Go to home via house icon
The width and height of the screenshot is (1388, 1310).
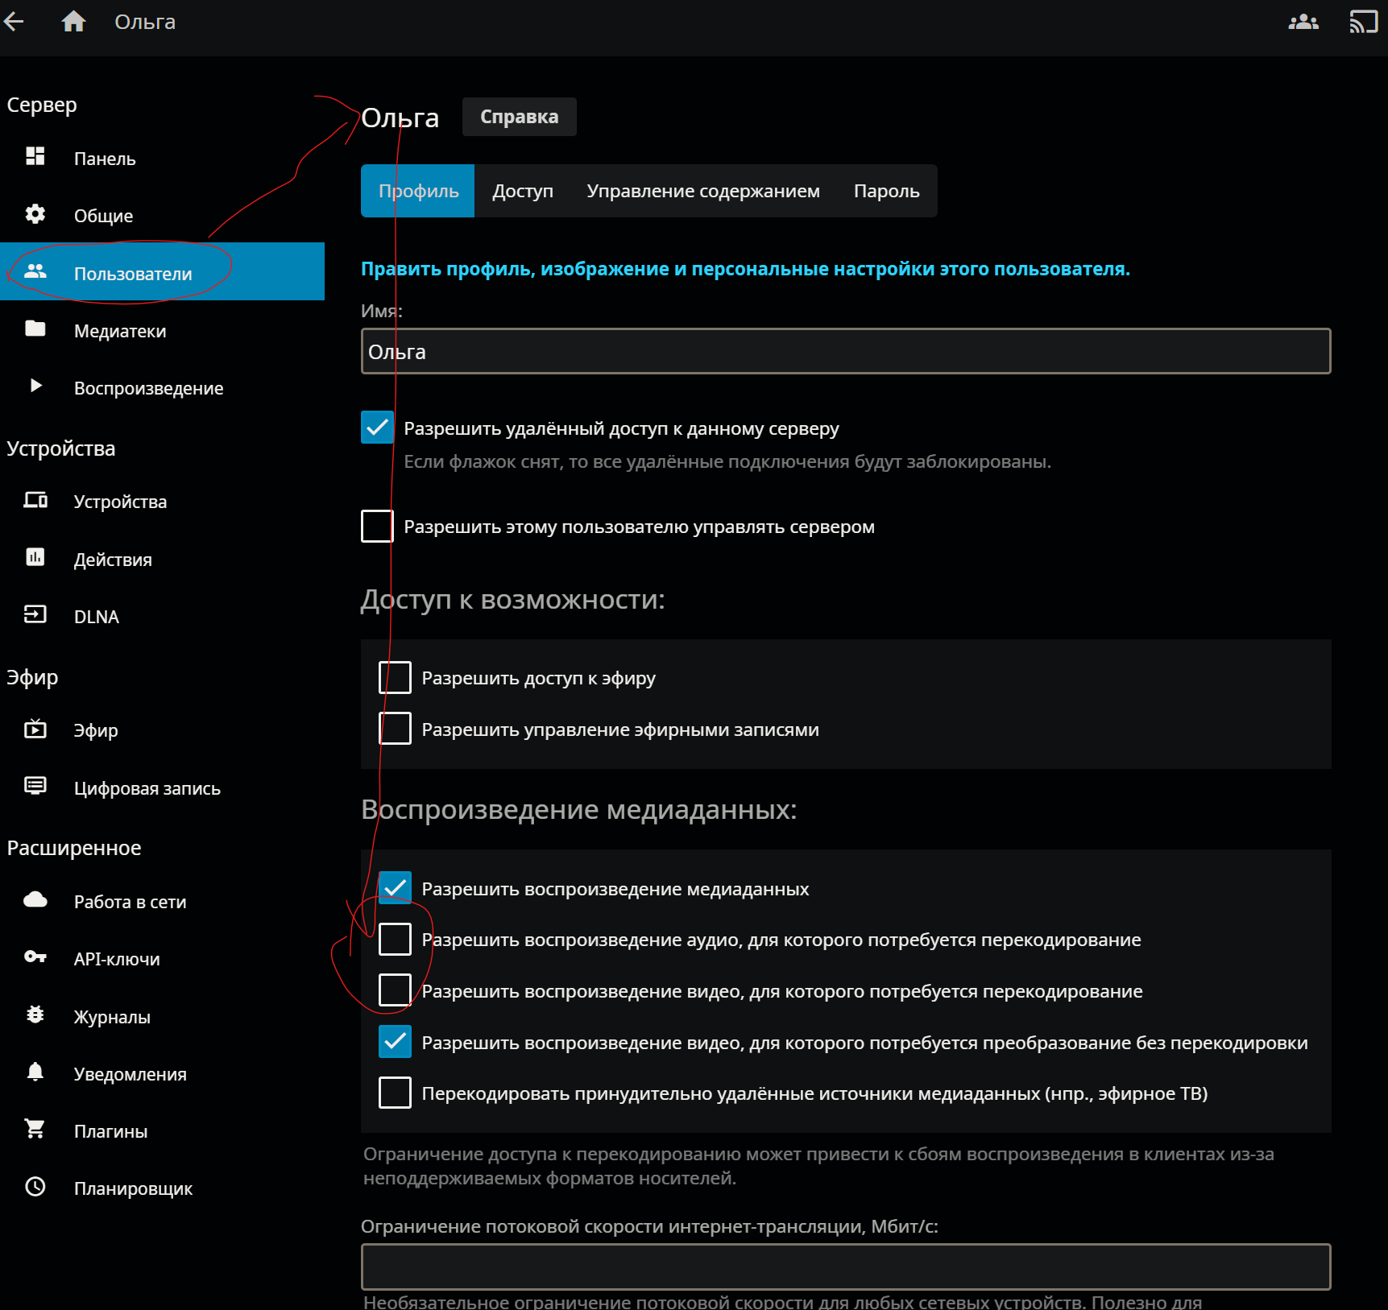pyautogui.click(x=73, y=22)
